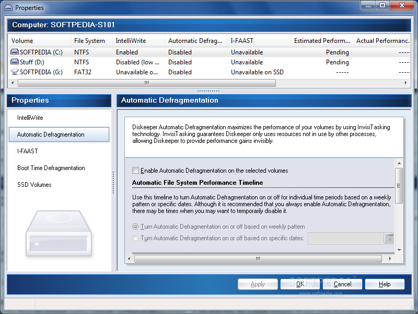Click the Help button
Image resolution: width=418 pixels, height=314 pixels.
point(385,284)
